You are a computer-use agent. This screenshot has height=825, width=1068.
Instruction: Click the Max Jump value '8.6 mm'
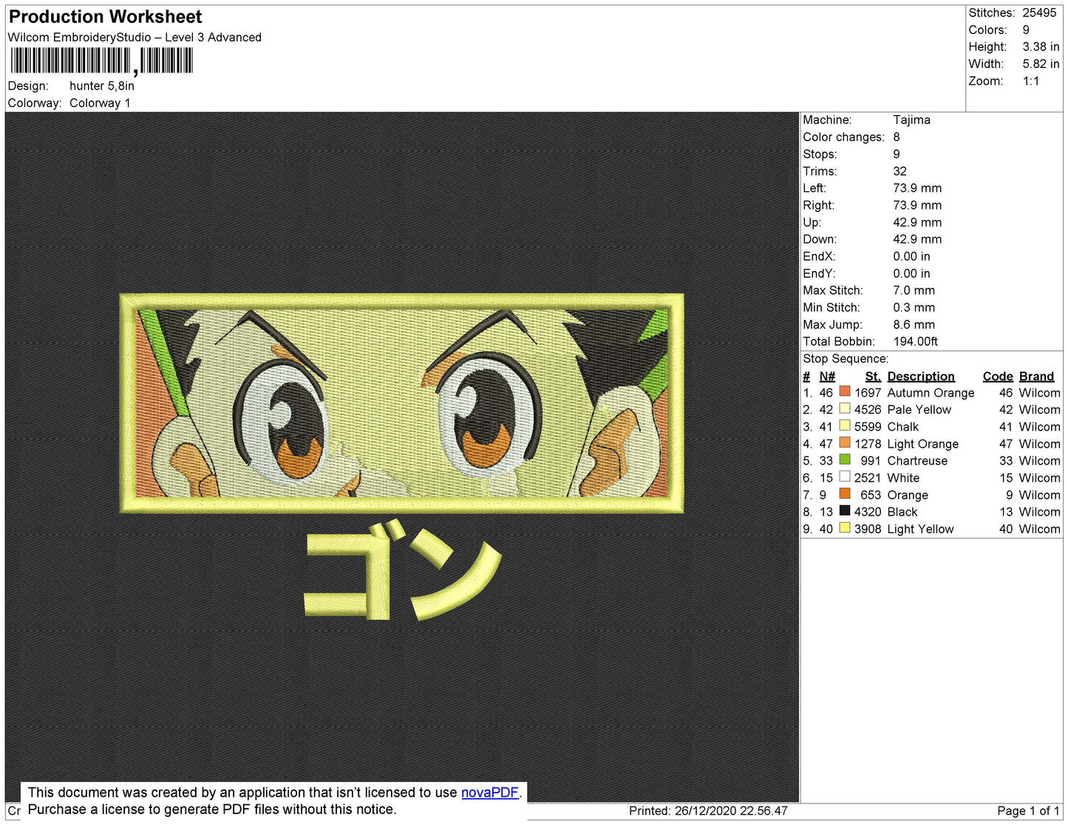(x=914, y=324)
